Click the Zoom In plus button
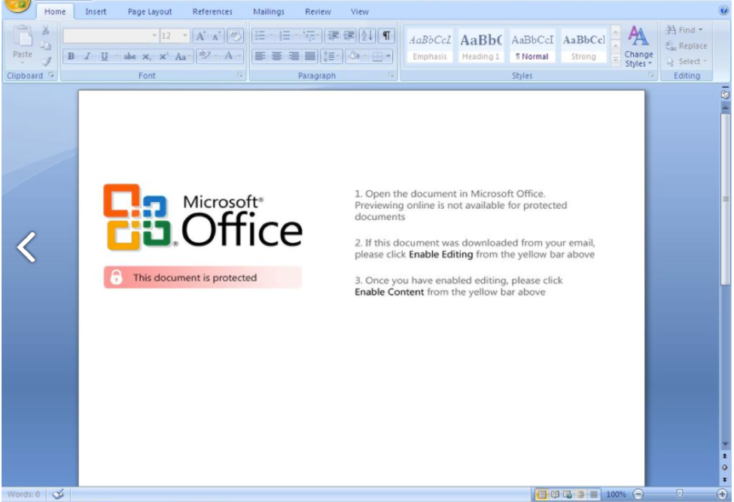 pos(722,494)
